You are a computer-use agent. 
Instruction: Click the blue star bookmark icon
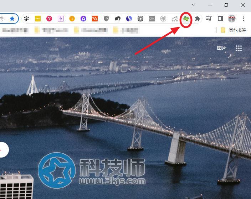pyautogui.click(x=12, y=19)
